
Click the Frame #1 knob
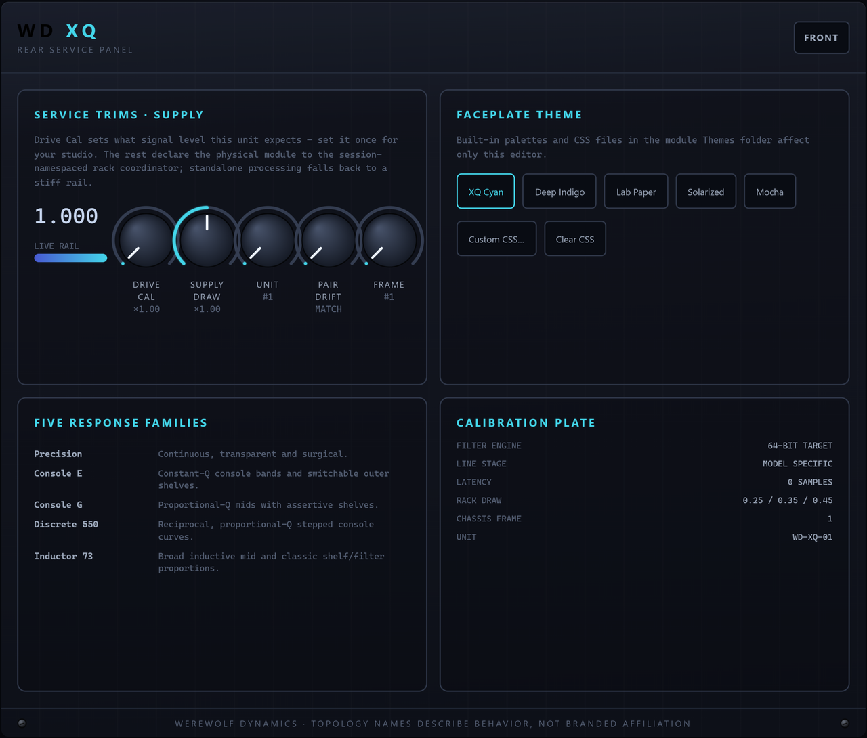389,240
